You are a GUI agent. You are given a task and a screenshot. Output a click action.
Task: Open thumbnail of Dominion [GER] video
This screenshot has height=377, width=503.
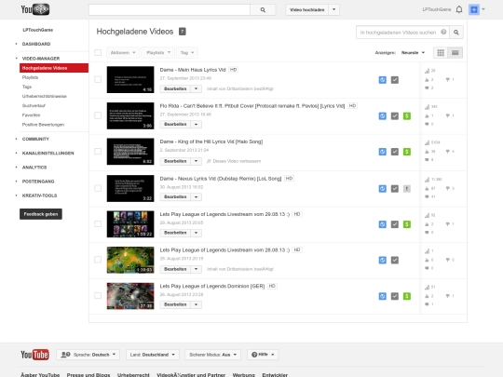[x=130, y=296]
